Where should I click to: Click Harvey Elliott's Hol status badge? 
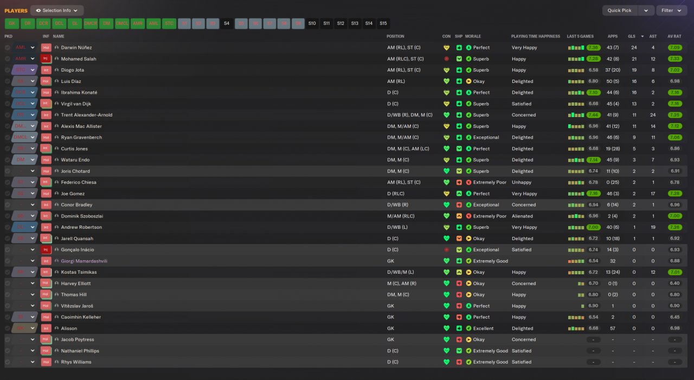pos(46,284)
